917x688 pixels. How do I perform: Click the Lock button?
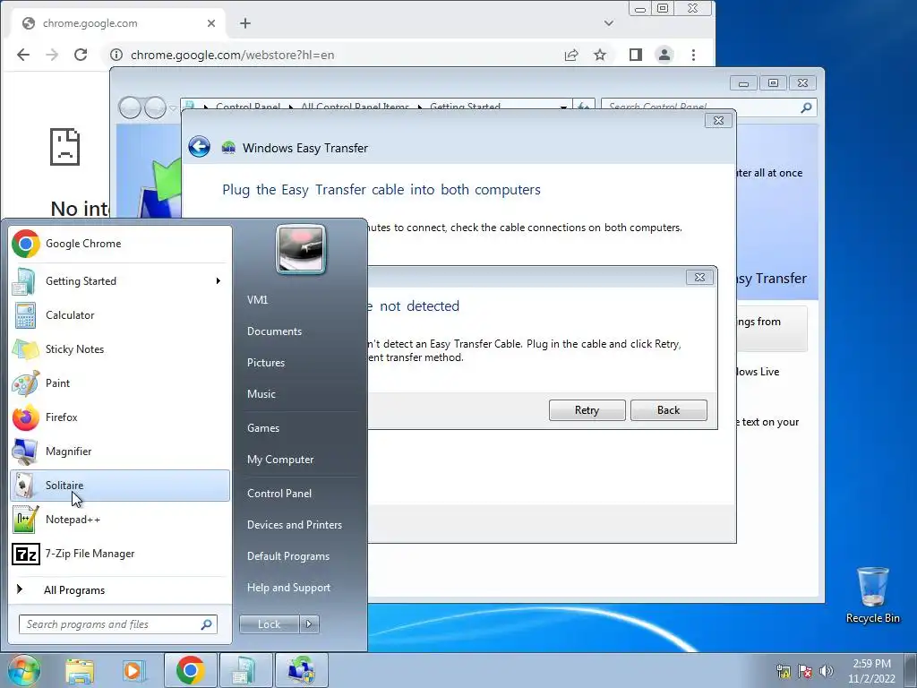click(269, 624)
